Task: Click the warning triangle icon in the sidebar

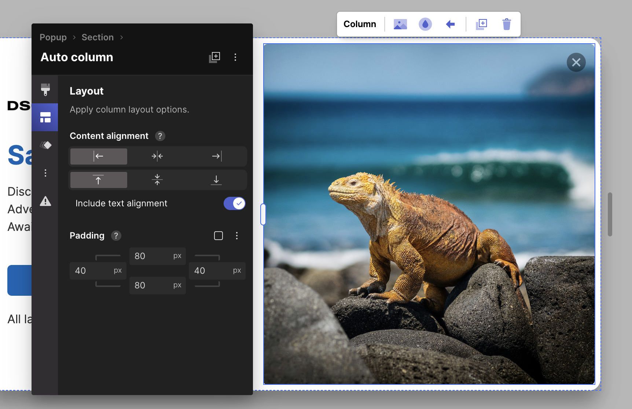Action: [45, 201]
